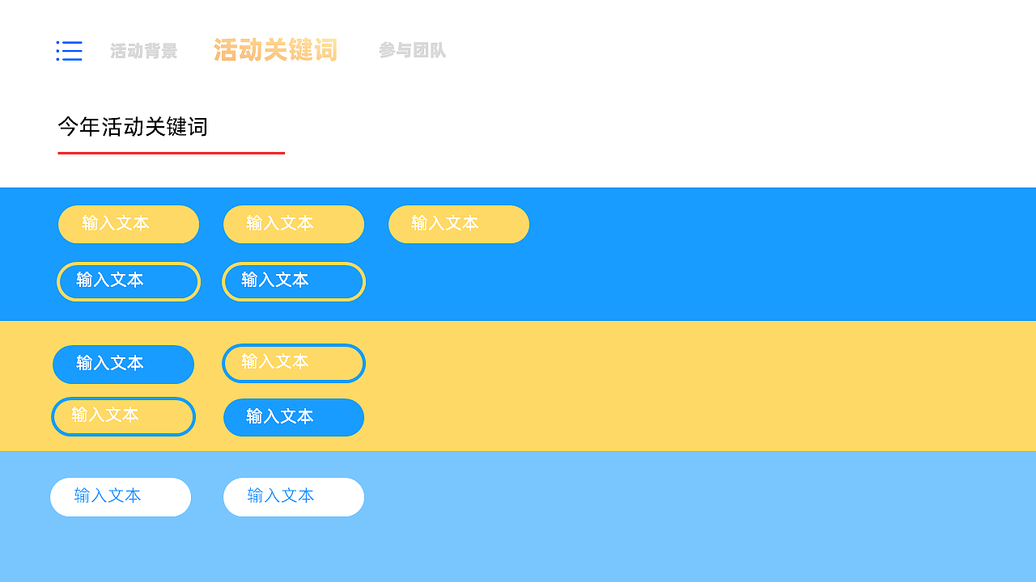Select the second white 输入文本 pill
This screenshot has width=1036, height=582.
tap(293, 496)
